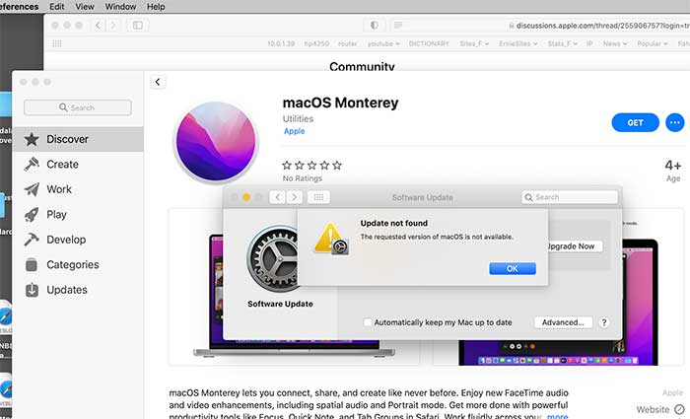Click Software Update forward arrow
The image size is (690, 419).
pyautogui.click(x=295, y=197)
